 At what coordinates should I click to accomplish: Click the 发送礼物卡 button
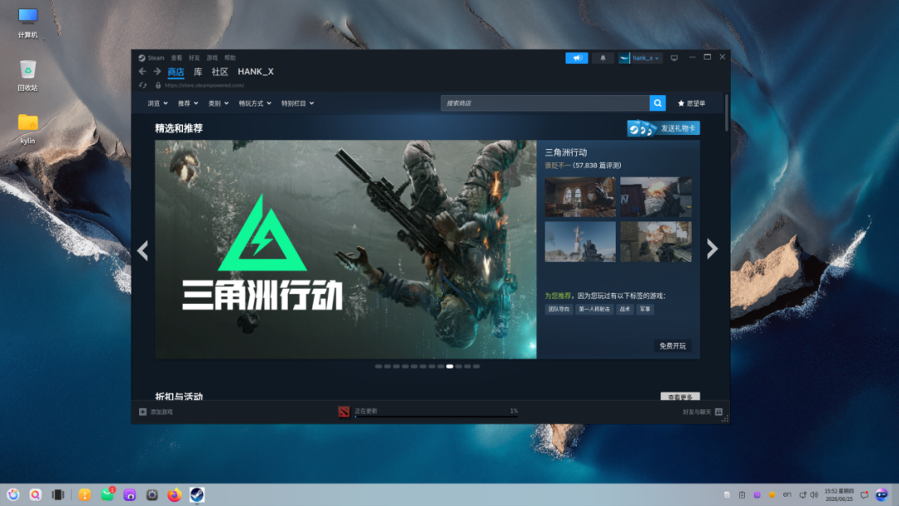[663, 128]
